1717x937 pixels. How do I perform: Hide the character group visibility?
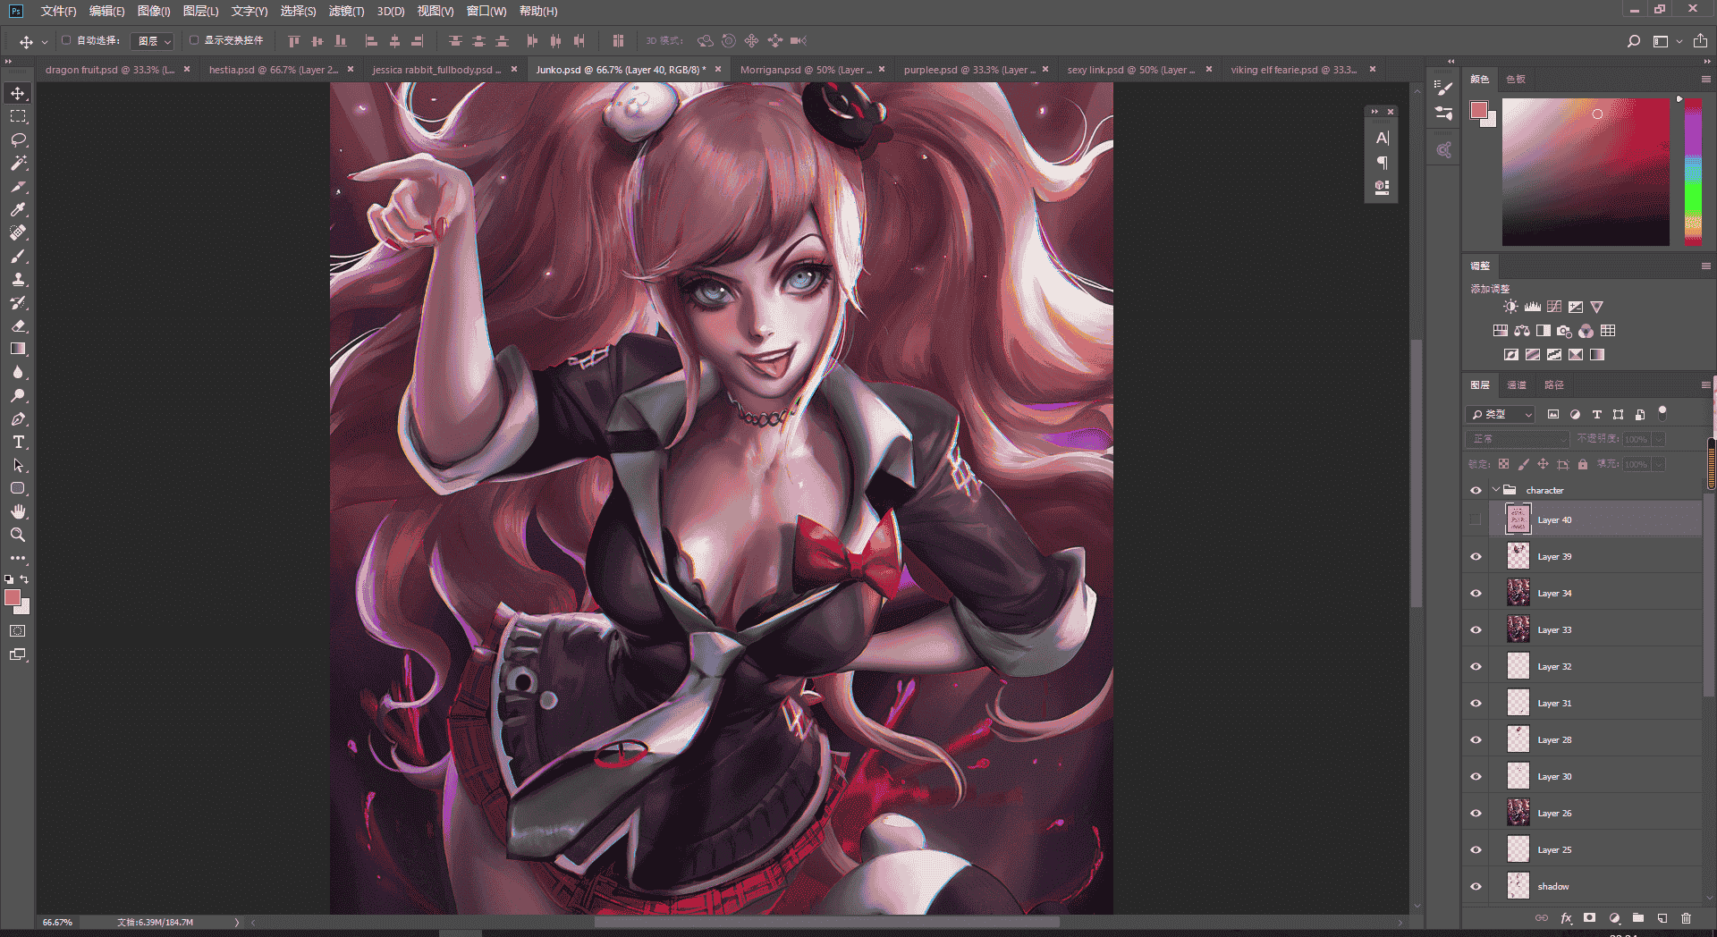pos(1476,490)
